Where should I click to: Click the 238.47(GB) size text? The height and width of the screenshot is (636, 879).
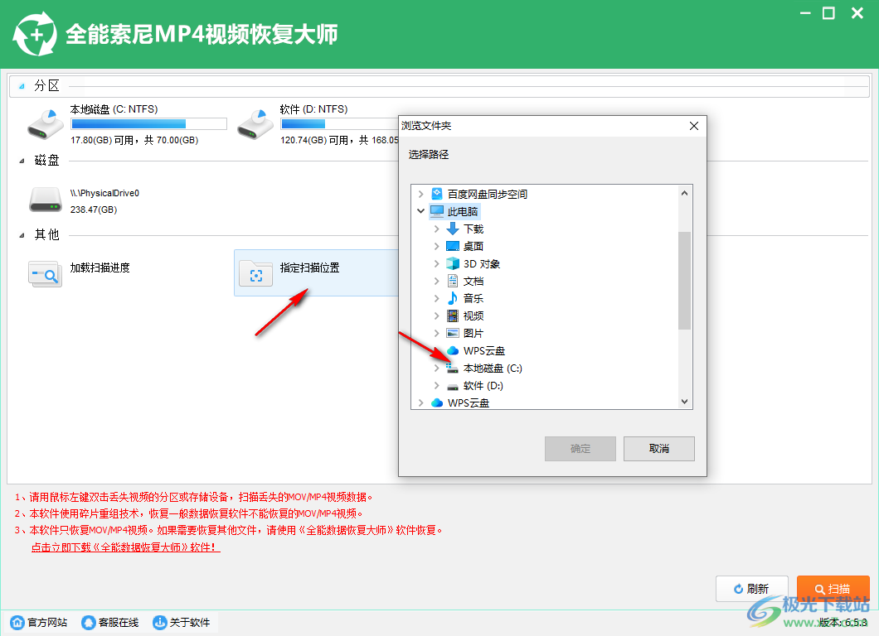94,210
